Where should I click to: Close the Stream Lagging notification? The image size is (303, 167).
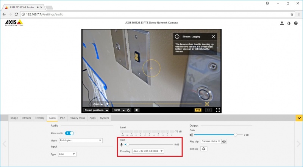pos(213,37)
